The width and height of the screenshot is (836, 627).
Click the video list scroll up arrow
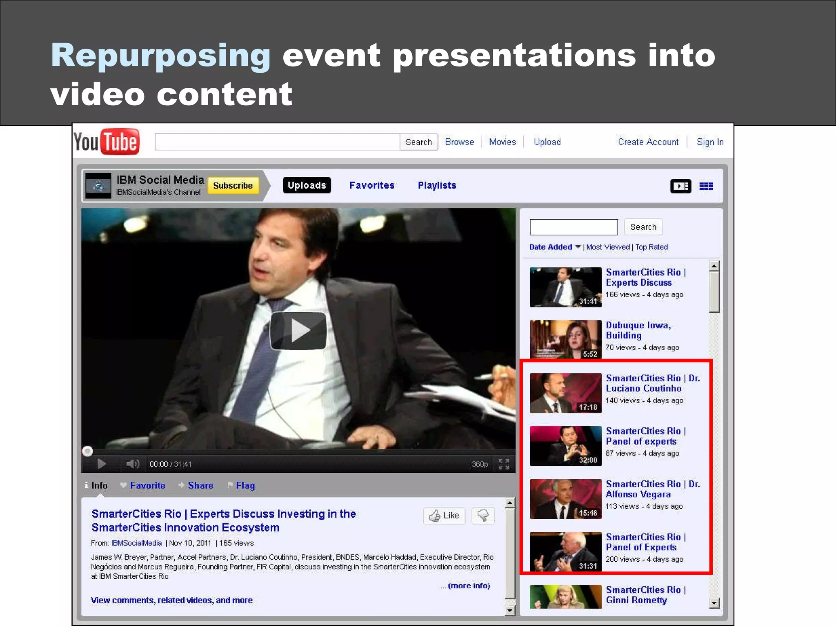[x=714, y=266]
